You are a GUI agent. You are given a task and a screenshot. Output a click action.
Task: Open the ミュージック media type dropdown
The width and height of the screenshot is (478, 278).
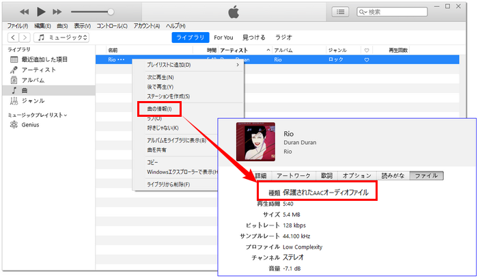click(61, 38)
